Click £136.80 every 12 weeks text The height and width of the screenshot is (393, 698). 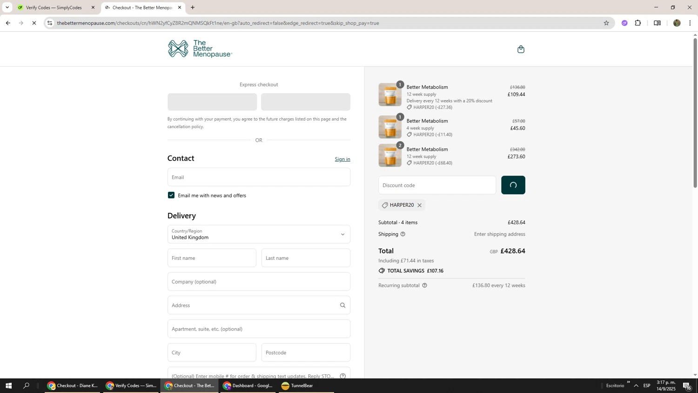[499, 285]
